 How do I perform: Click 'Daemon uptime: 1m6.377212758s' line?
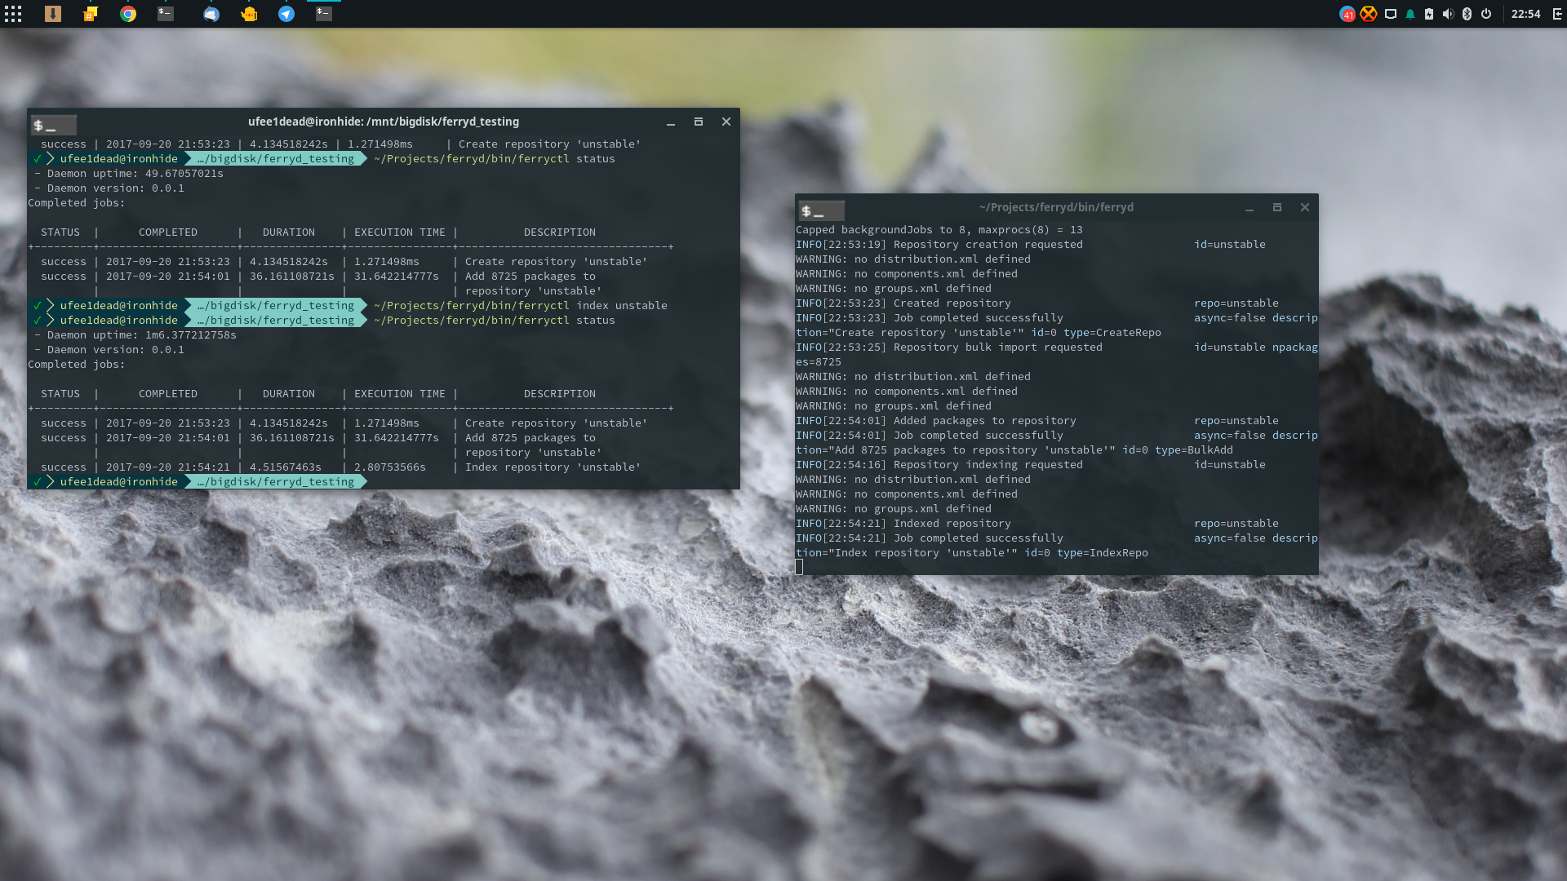[135, 335]
